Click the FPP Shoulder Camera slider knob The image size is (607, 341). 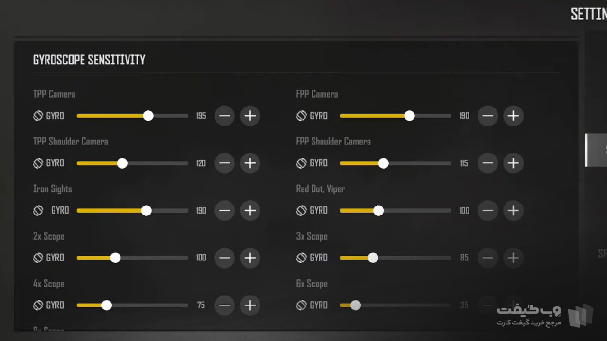383,163
